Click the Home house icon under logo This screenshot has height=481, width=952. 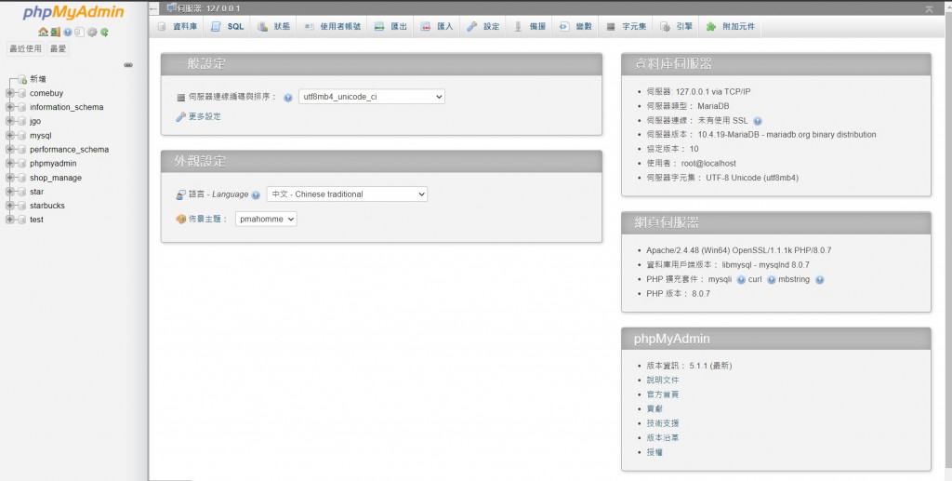point(43,33)
